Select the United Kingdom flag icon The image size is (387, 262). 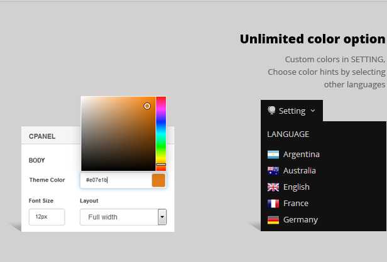273,187
